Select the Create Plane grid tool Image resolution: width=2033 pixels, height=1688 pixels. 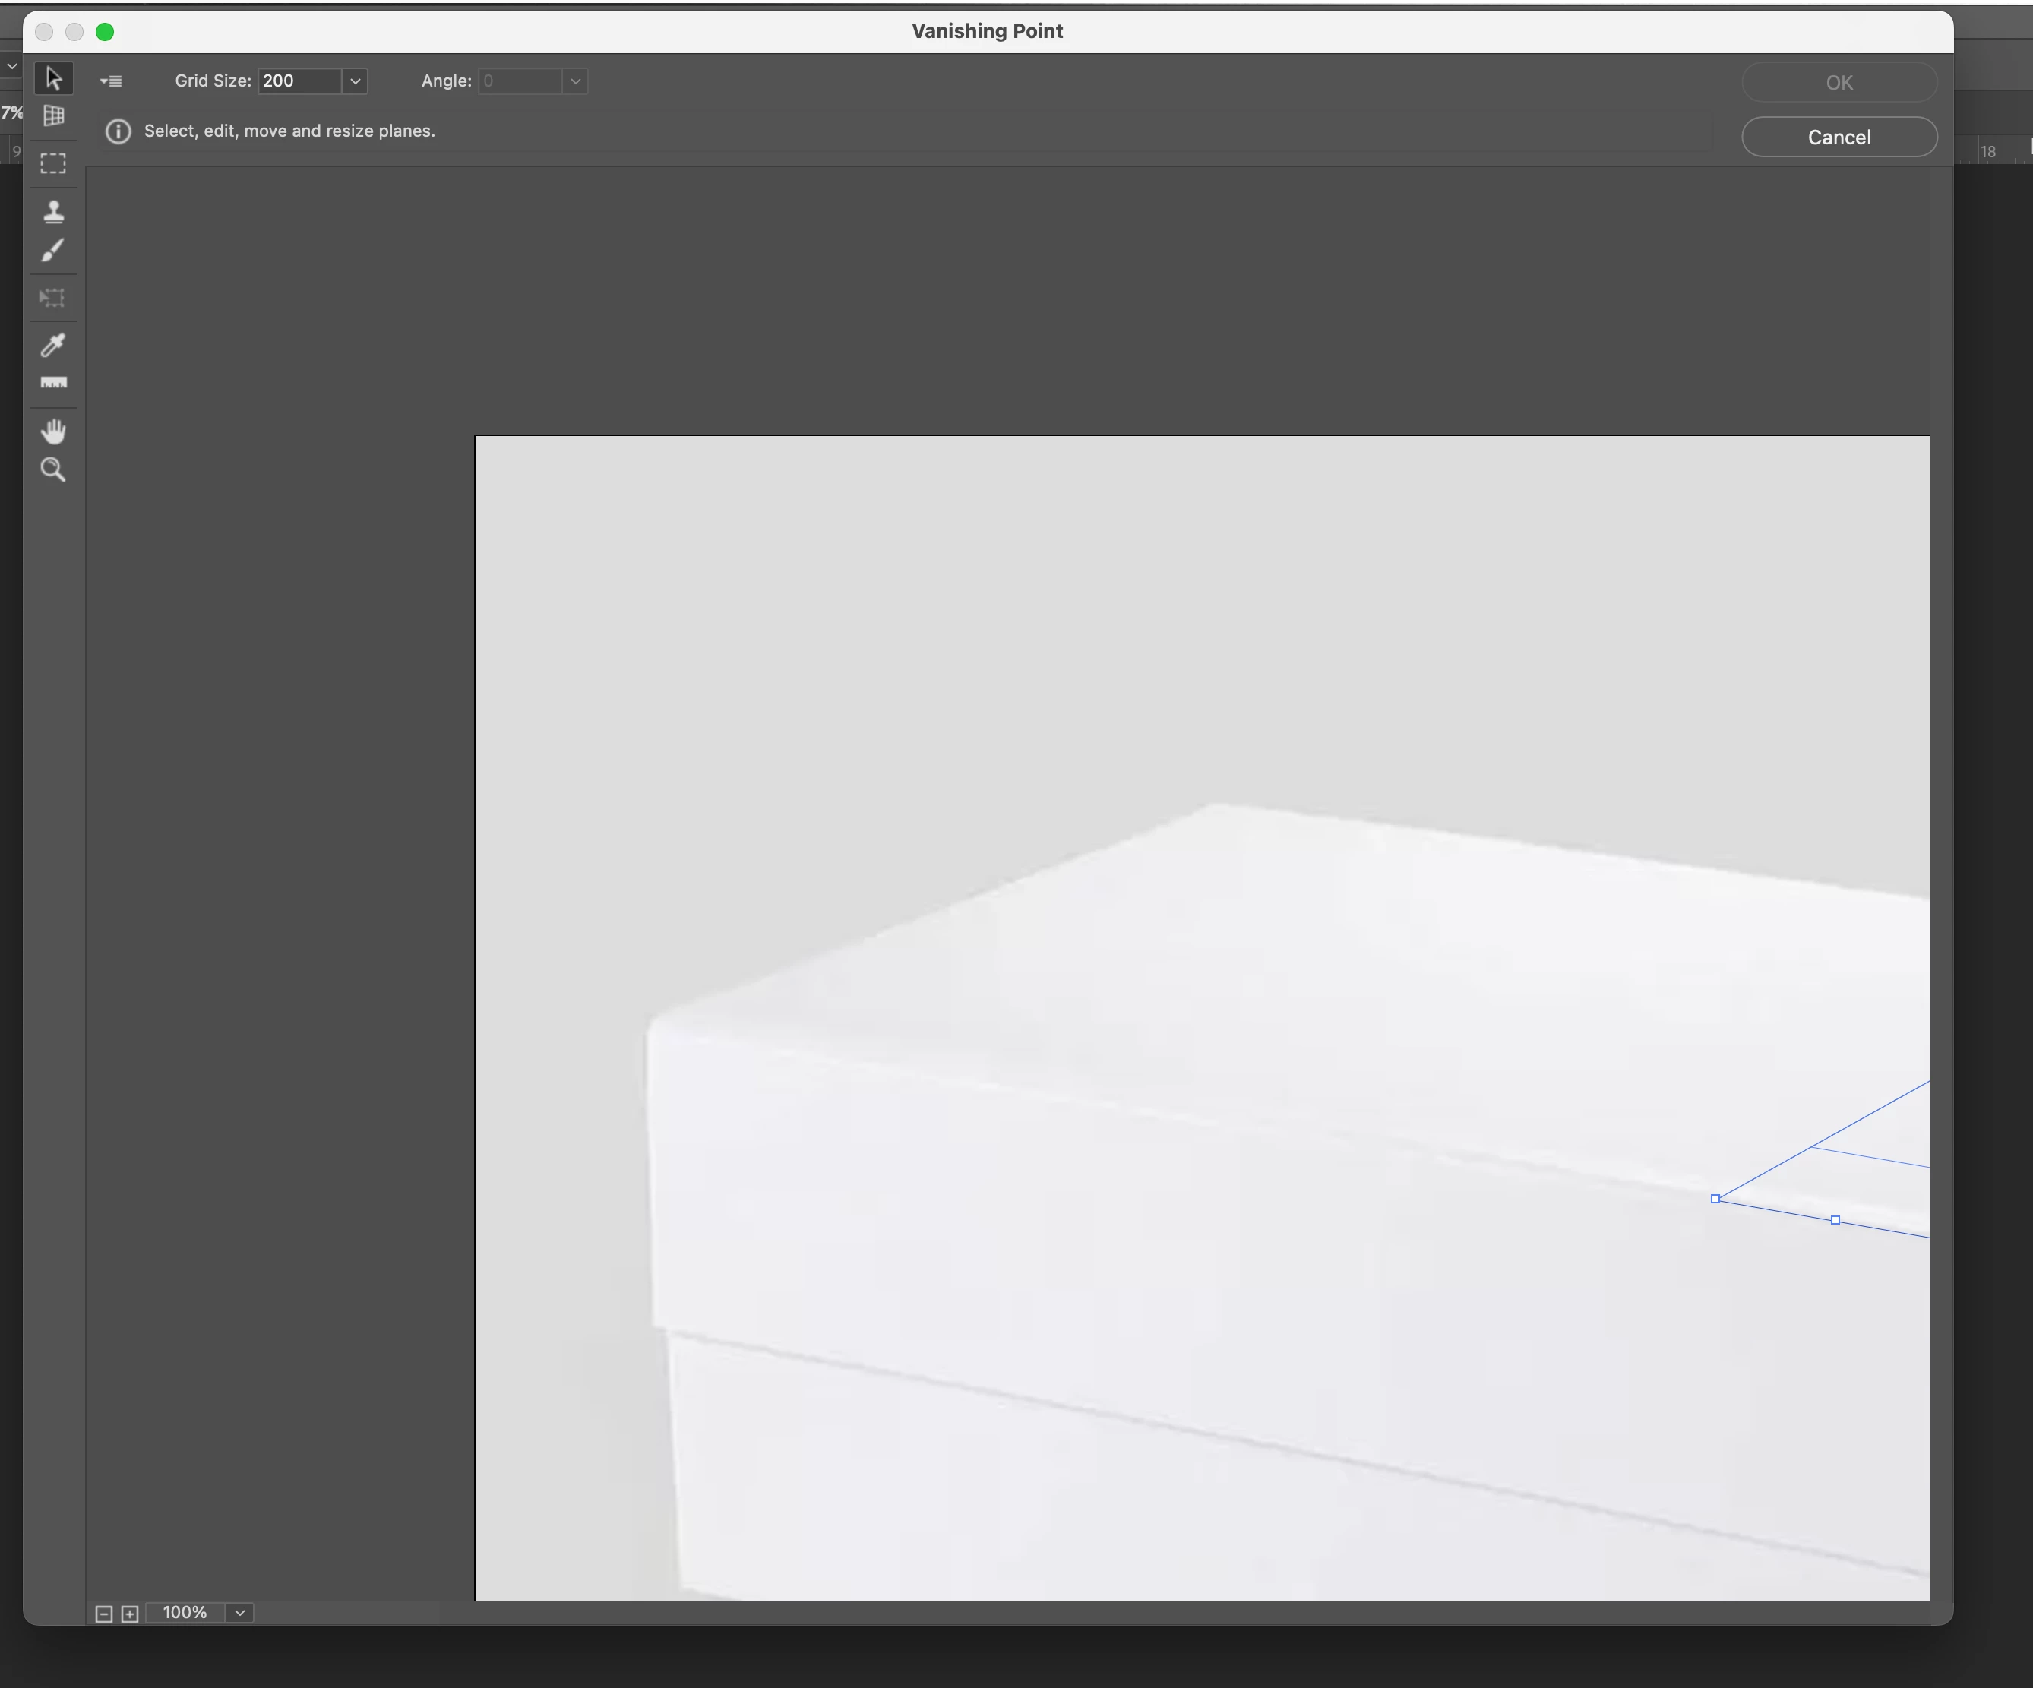pos(53,116)
